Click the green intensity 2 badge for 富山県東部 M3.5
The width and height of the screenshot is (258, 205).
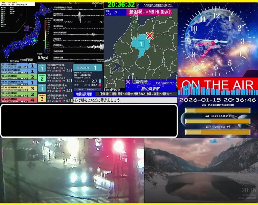pos(42,78)
